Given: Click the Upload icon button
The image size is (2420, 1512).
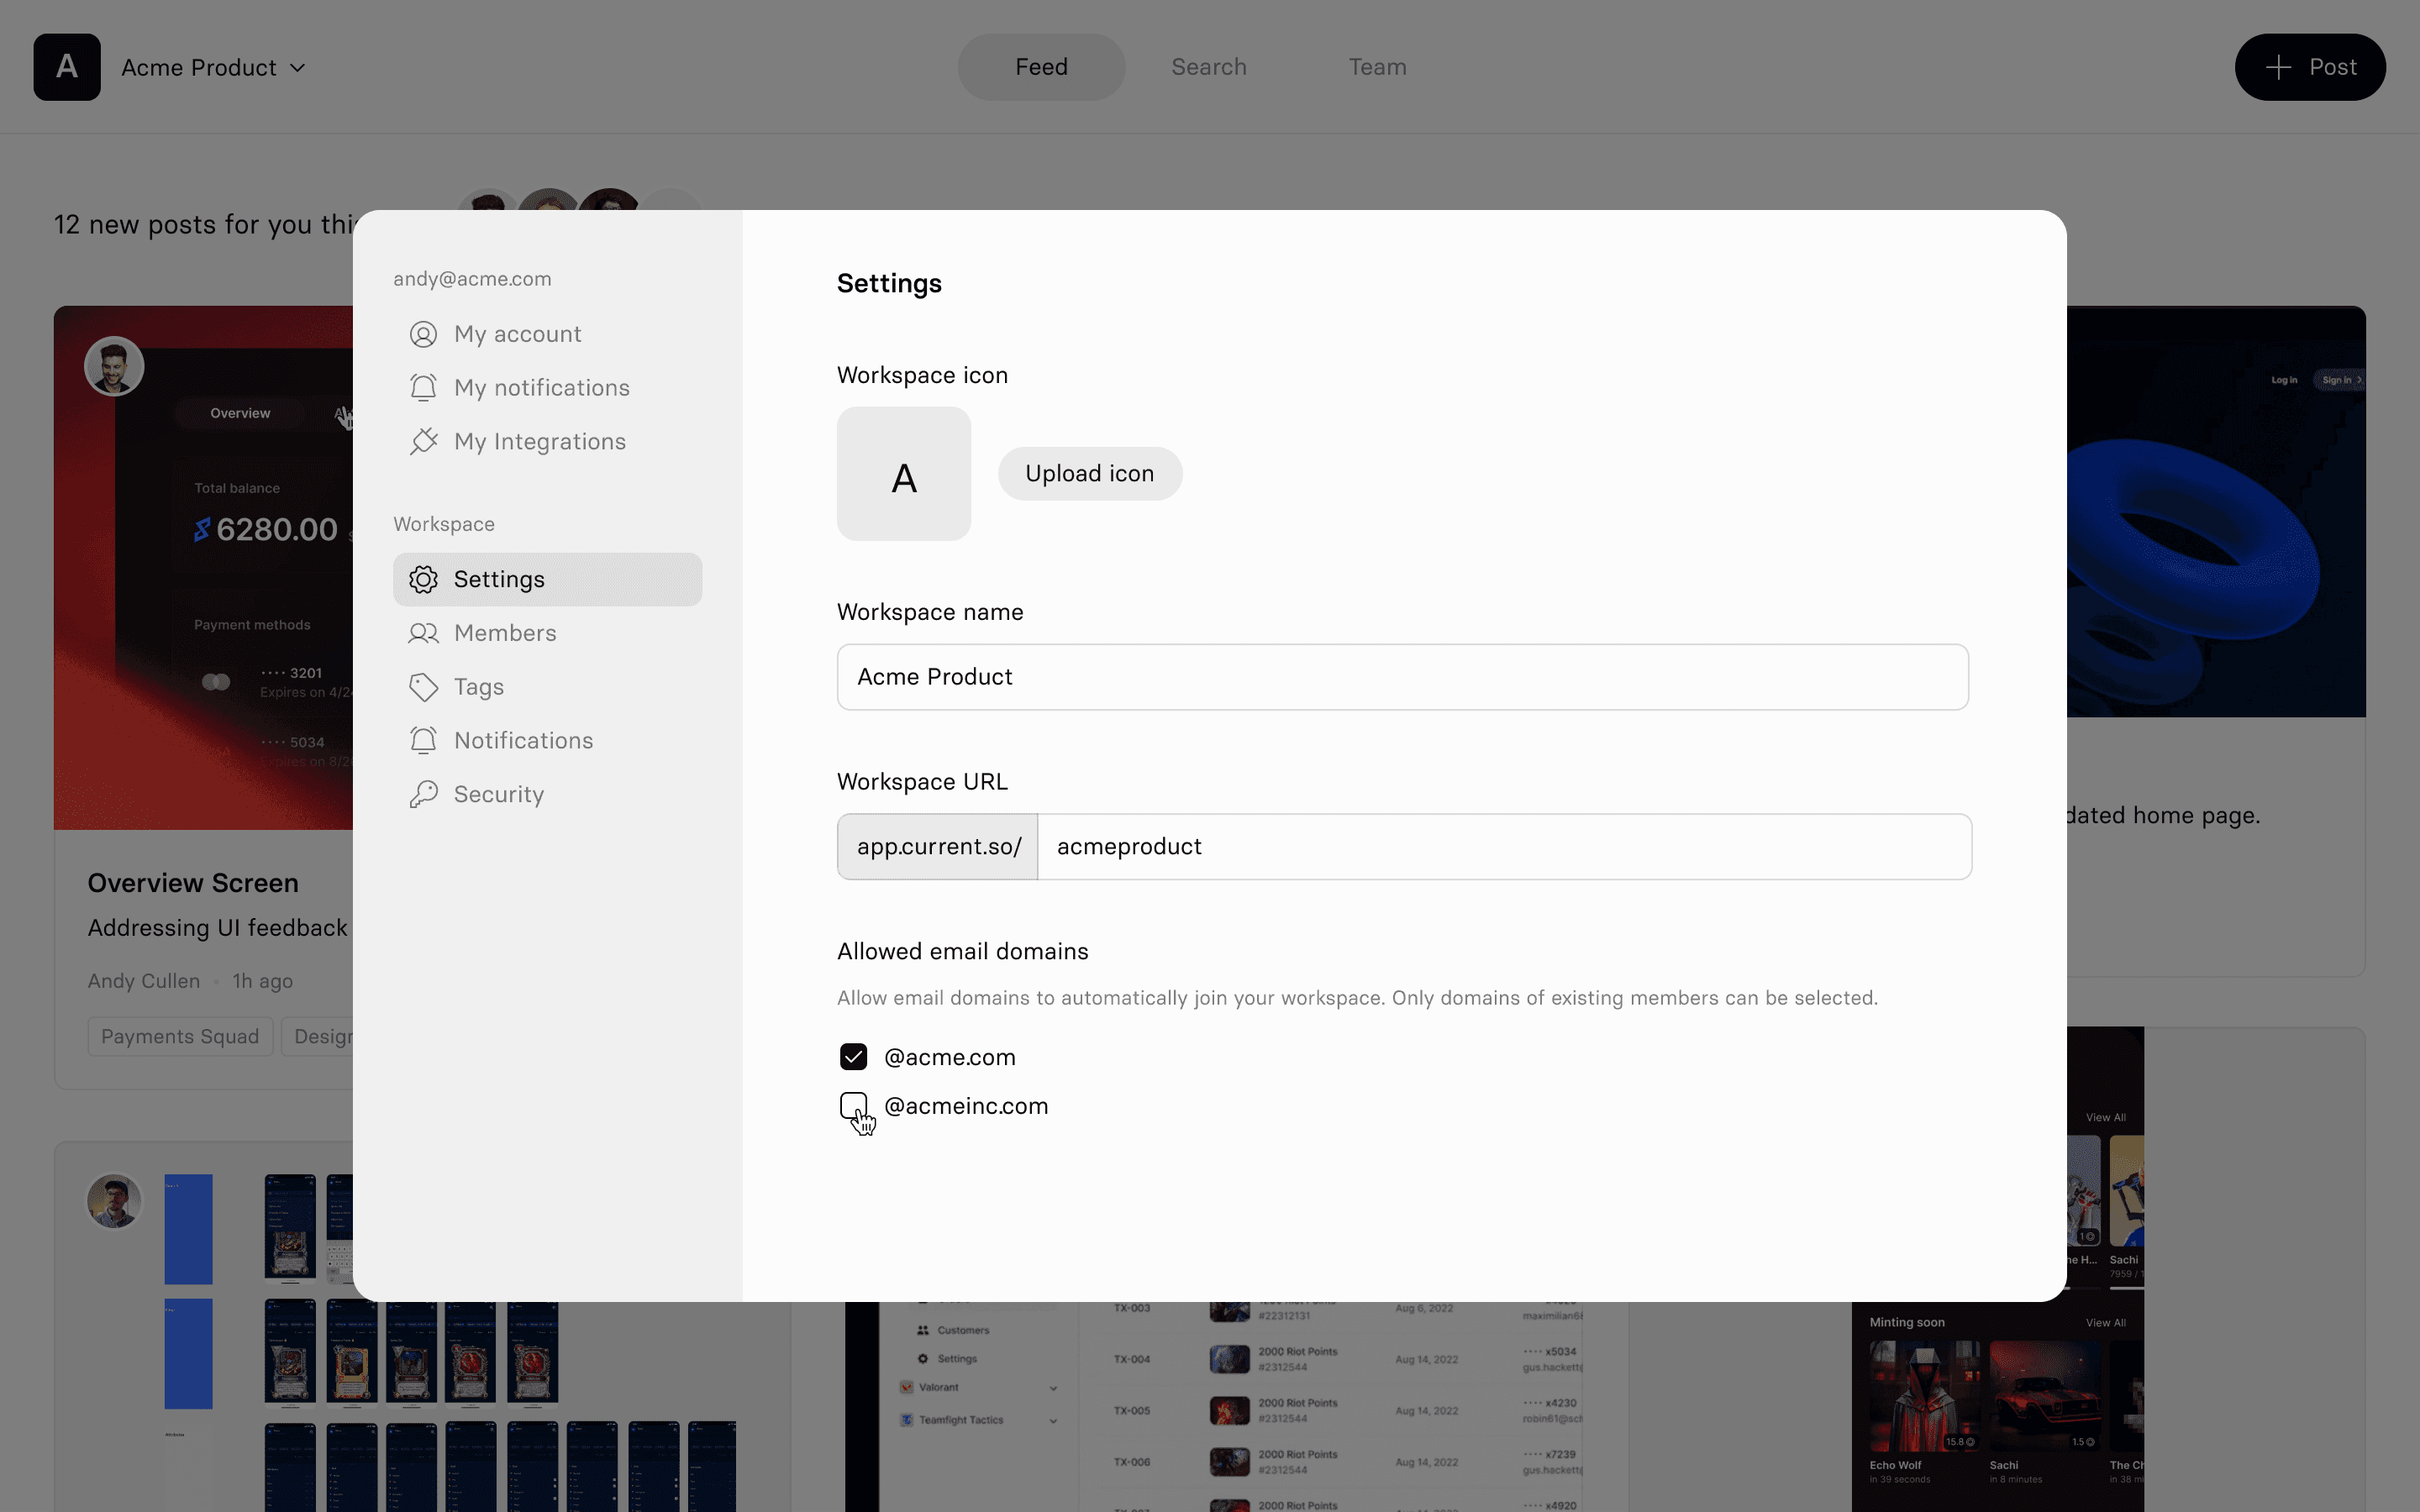Looking at the screenshot, I should [x=1089, y=474].
